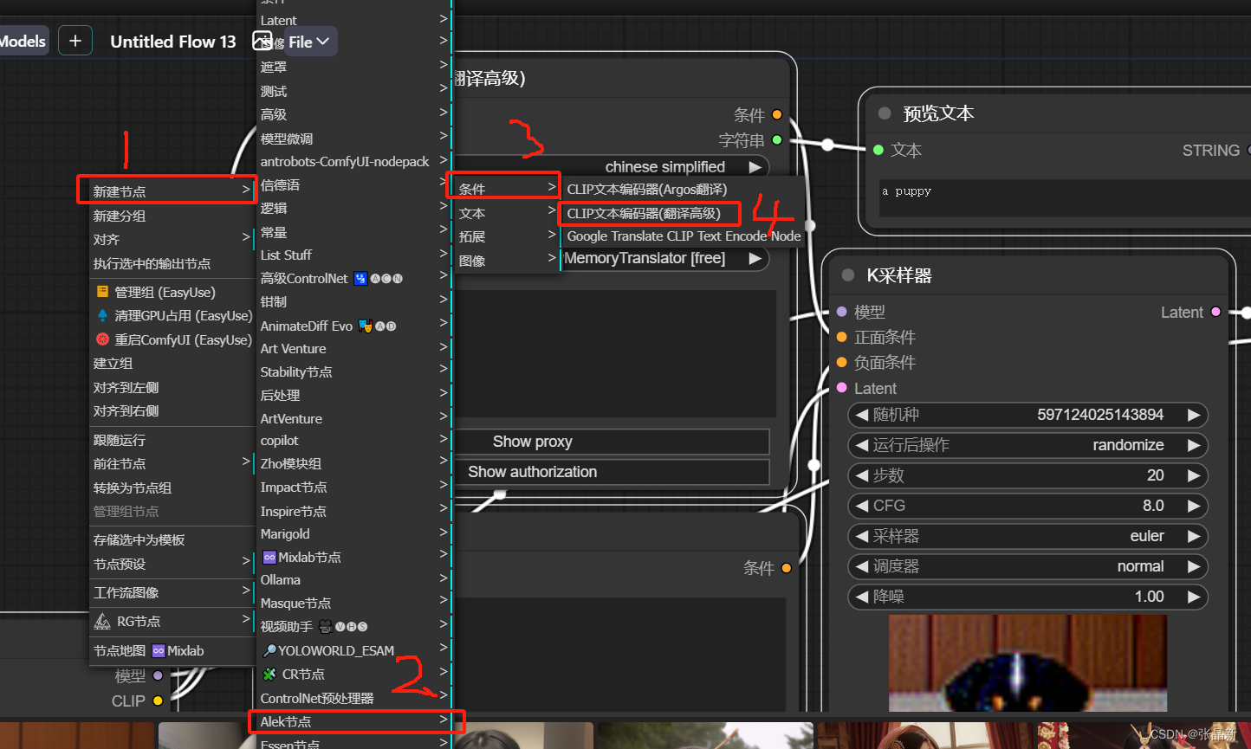The image size is (1251, 749).
Task: Select 建立组 in the context menu
Action: pyautogui.click(x=172, y=363)
